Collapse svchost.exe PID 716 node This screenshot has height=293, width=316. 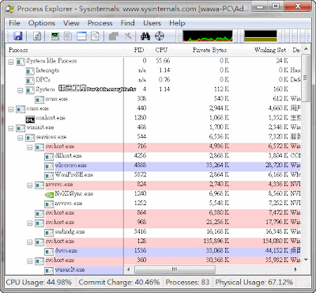[30, 147]
